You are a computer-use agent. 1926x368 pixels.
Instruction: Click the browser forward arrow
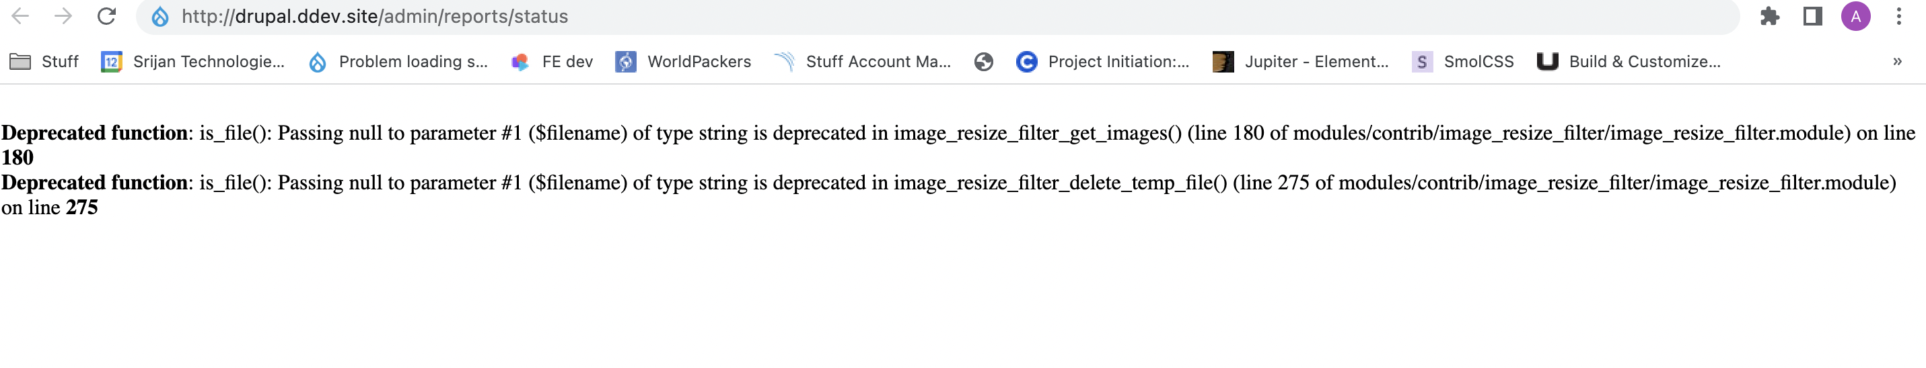click(x=63, y=16)
